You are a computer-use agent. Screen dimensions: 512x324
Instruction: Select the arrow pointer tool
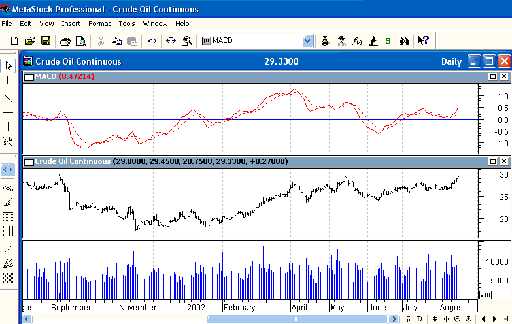click(x=8, y=65)
